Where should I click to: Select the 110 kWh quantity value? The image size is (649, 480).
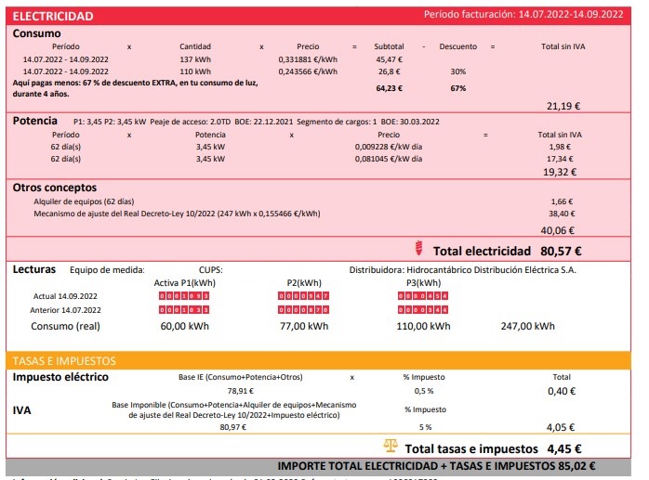point(195,71)
